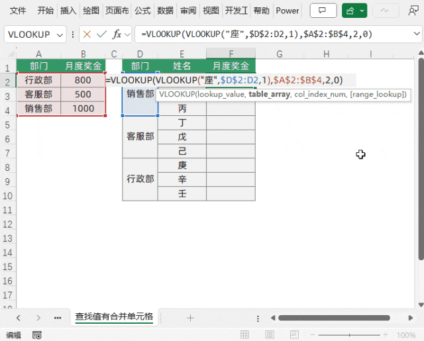
Task: Click the macro recording icon in status bar
Action: [37, 335]
